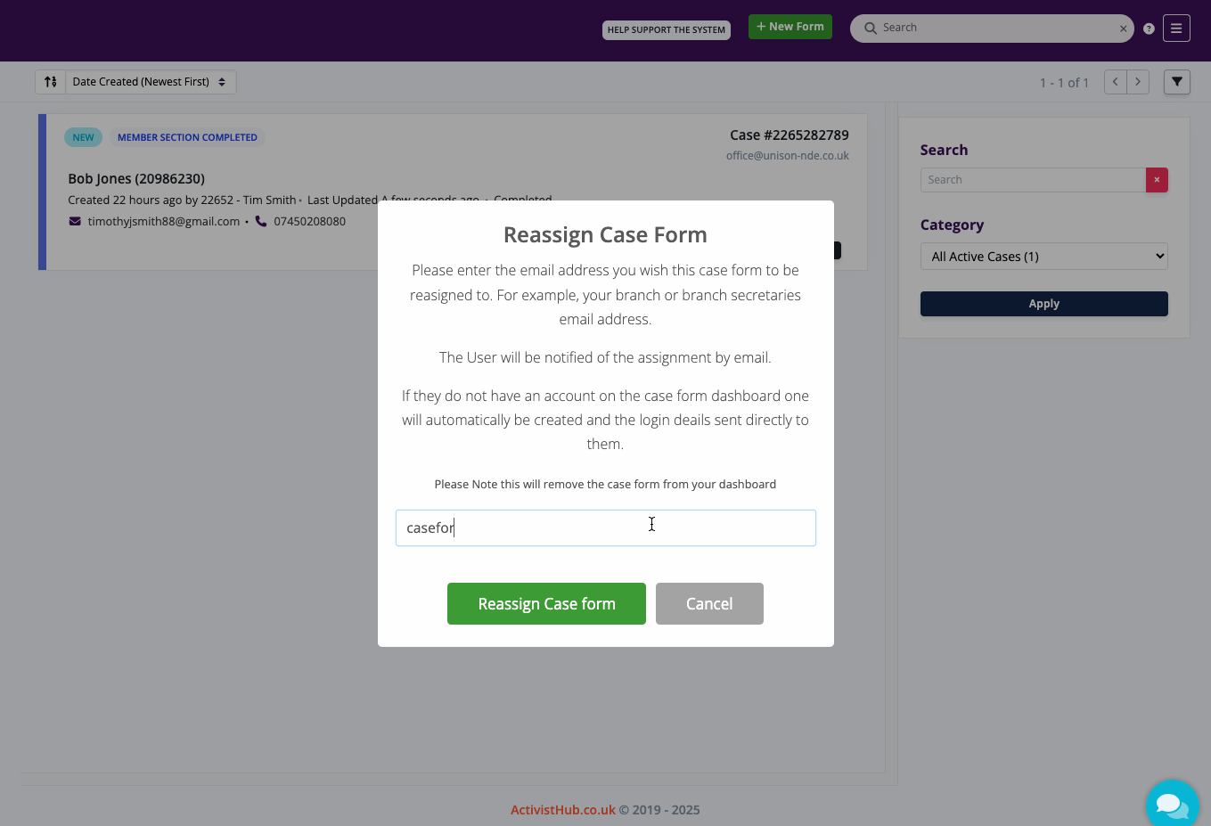Click the reassign email address input field
Viewport: 1211px width, 826px height.
[x=605, y=528]
